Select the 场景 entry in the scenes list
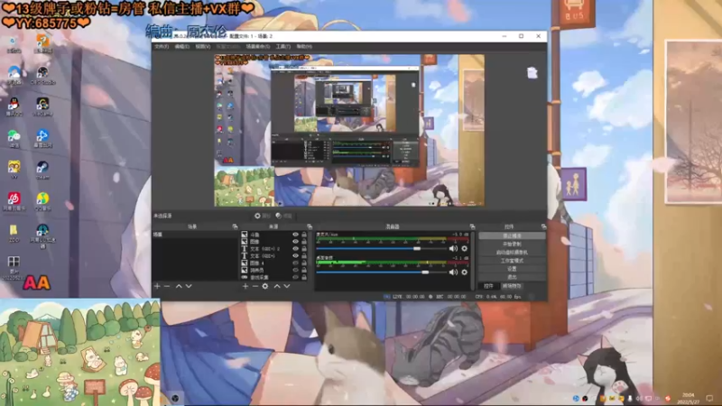The image size is (722, 406). [195, 235]
